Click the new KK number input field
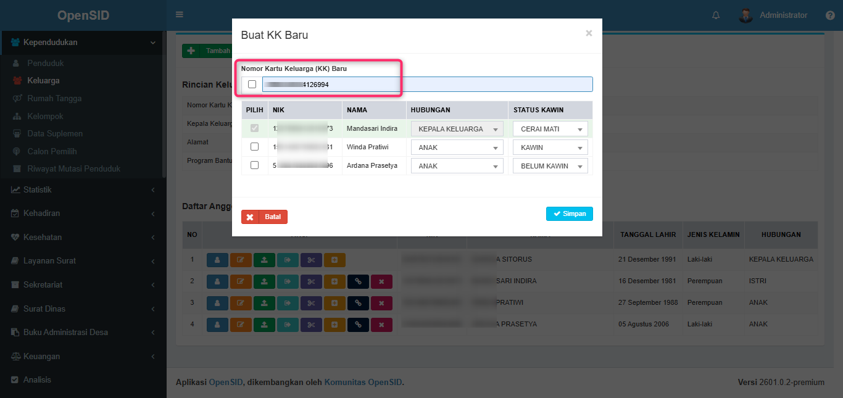Image resolution: width=843 pixels, height=398 pixels. click(427, 85)
